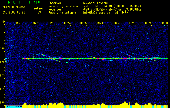Click time marker 0930
Screen dimensions: 170x108
pyautogui.click(x=165, y=23)
